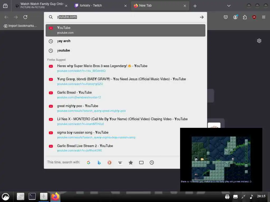Open the 'Garlic Bread - YouTube' channel suggestion

[x=125, y=95]
